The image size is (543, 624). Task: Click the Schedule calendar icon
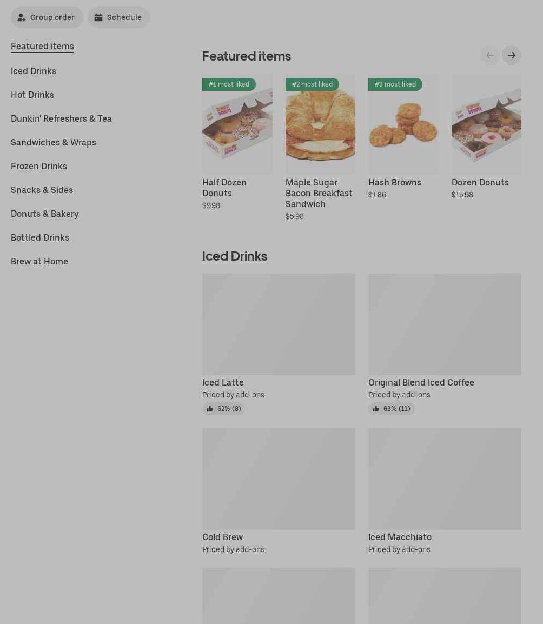(x=98, y=17)
